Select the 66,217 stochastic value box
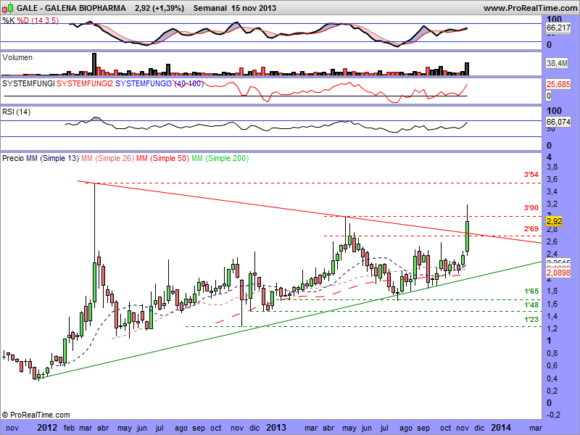This screenshot has height=435, width=580. 558,28
